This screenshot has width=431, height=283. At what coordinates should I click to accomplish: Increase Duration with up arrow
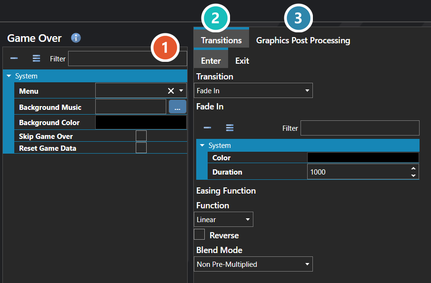pos(413,168)
